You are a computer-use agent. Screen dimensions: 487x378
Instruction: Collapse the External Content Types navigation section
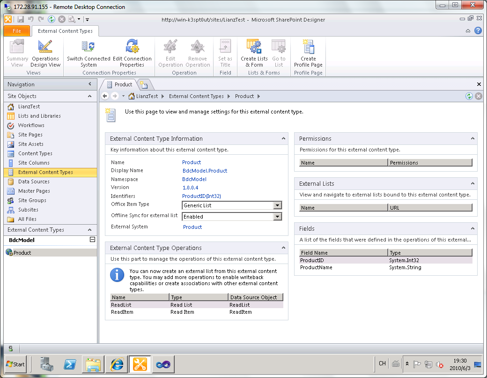point(90,230)
